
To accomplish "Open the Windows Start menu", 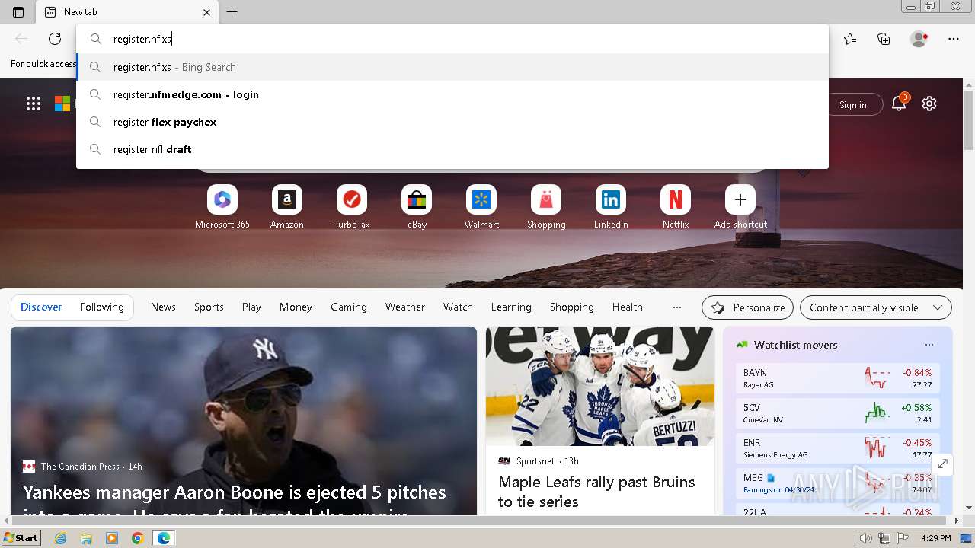I will pos(21,537).
